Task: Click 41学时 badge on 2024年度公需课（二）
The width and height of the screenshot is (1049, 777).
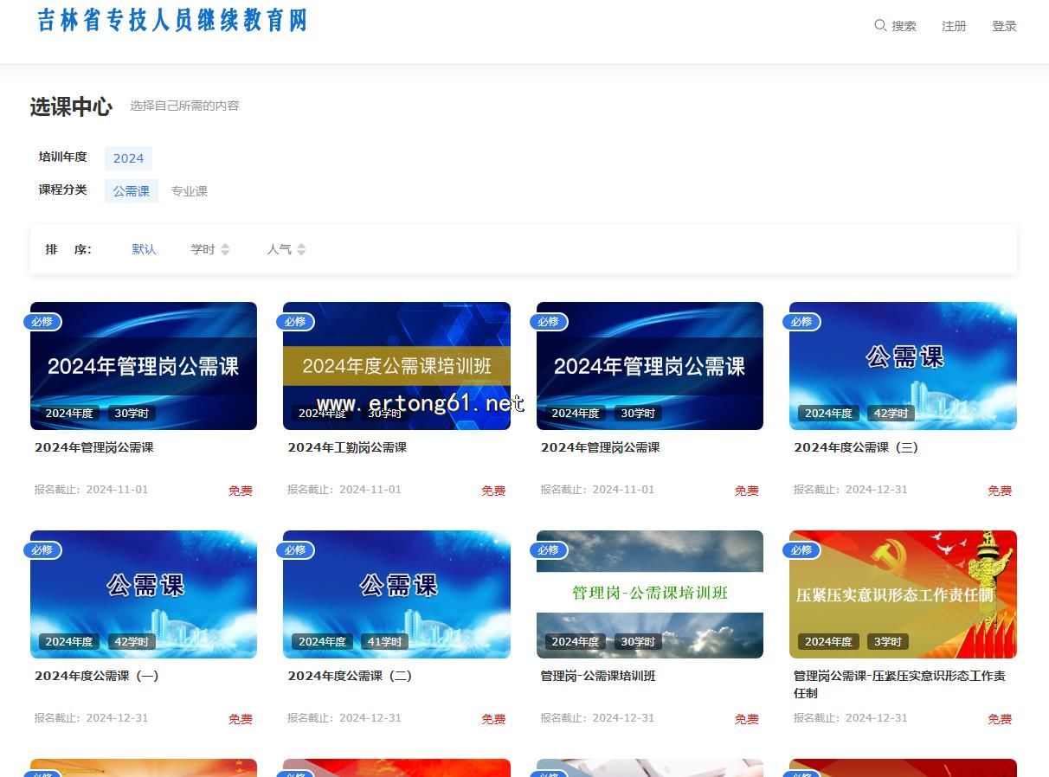Action: click(384, 642)
